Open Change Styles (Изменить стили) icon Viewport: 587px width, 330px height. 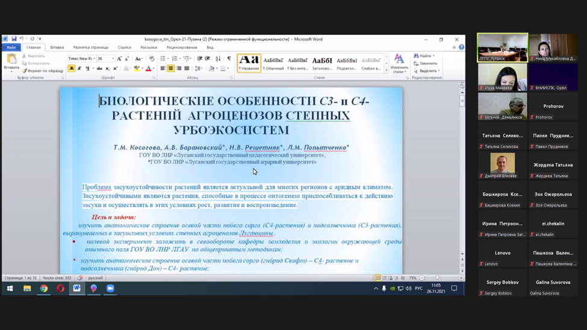coord(399,63)
